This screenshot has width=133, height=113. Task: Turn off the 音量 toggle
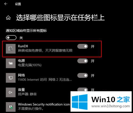tap(82, 89)
